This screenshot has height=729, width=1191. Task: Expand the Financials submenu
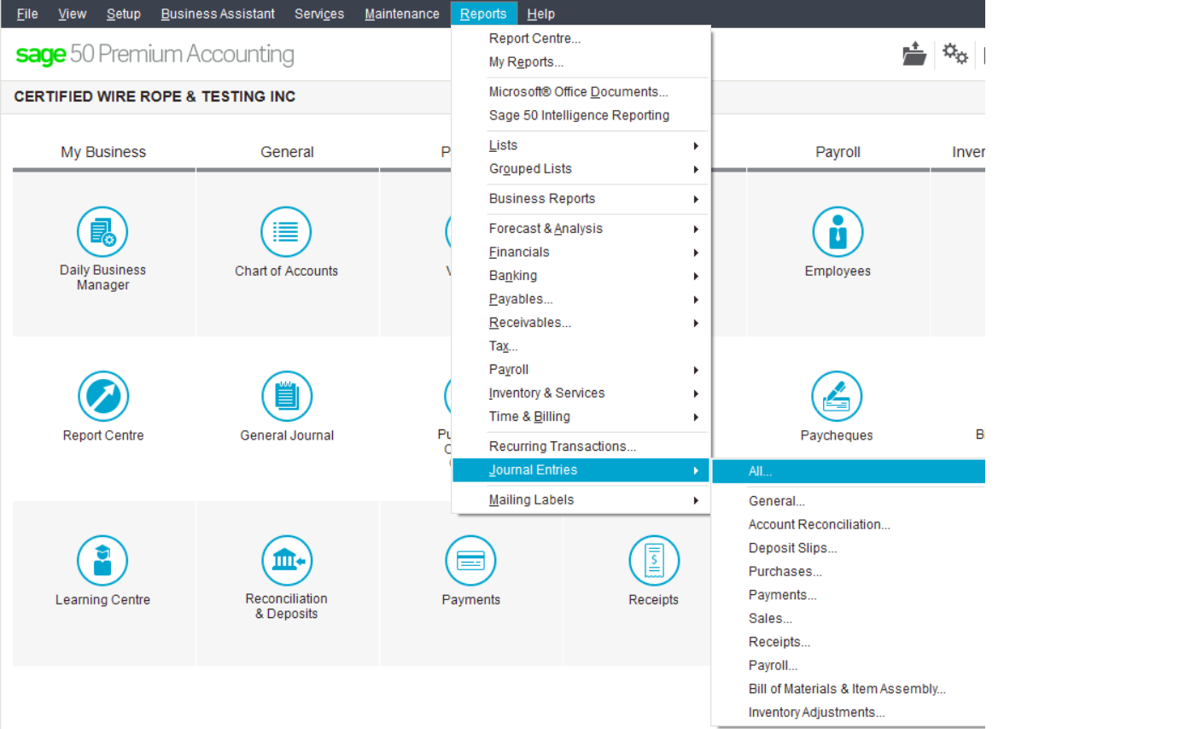click(x=581, y=252)
